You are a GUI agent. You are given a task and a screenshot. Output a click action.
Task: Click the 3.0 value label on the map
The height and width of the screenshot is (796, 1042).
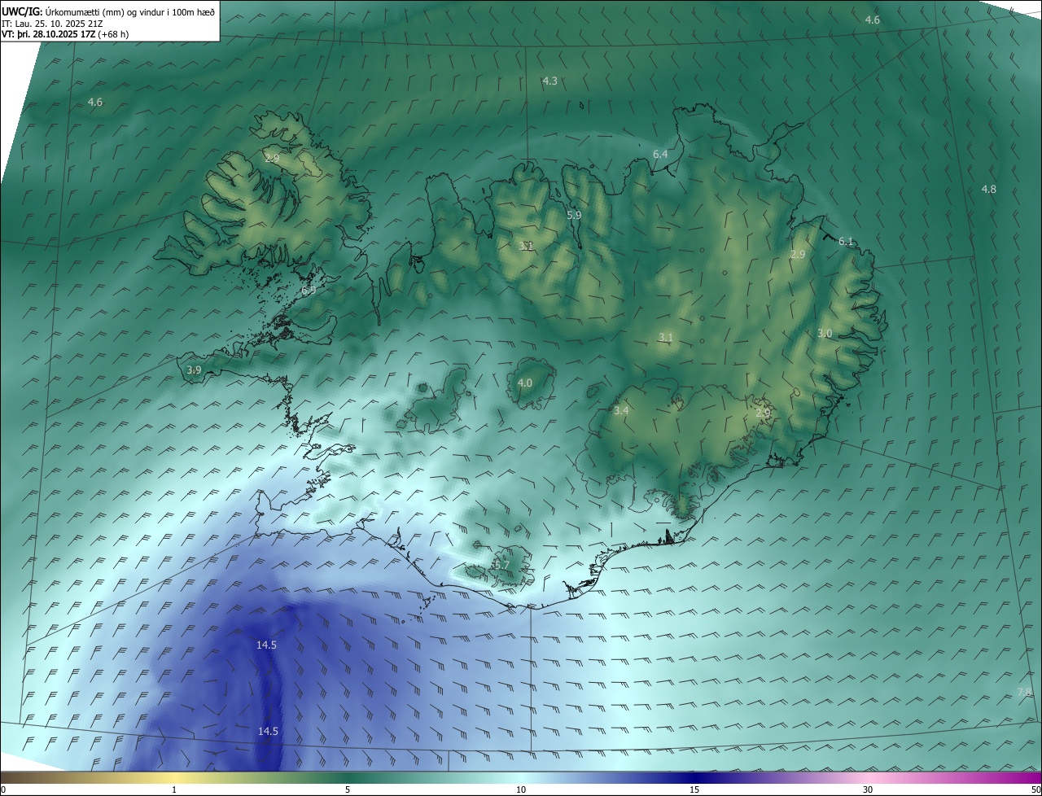825,333
